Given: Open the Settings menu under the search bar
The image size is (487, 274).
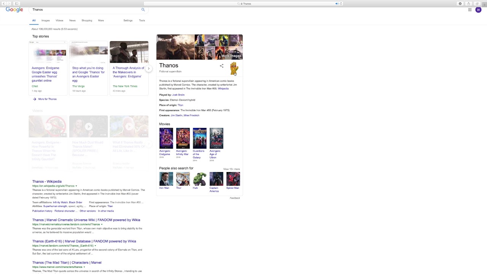Looking at the screenshot, I should pyautogui.click(x=128, y=21).
